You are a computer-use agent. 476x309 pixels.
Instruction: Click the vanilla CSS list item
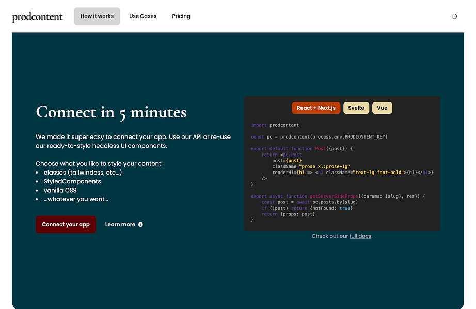click(60, 190)
